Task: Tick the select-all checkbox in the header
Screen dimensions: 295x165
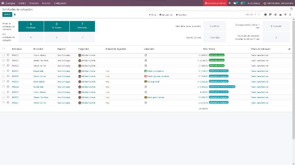Action: click(3, 49)
